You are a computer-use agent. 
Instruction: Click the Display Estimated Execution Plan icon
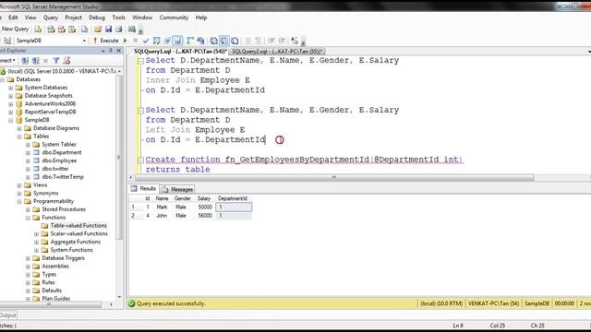tap(156, 41)
